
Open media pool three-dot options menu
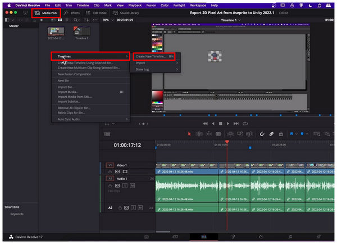pyautogui.click(x=95, y=20)
